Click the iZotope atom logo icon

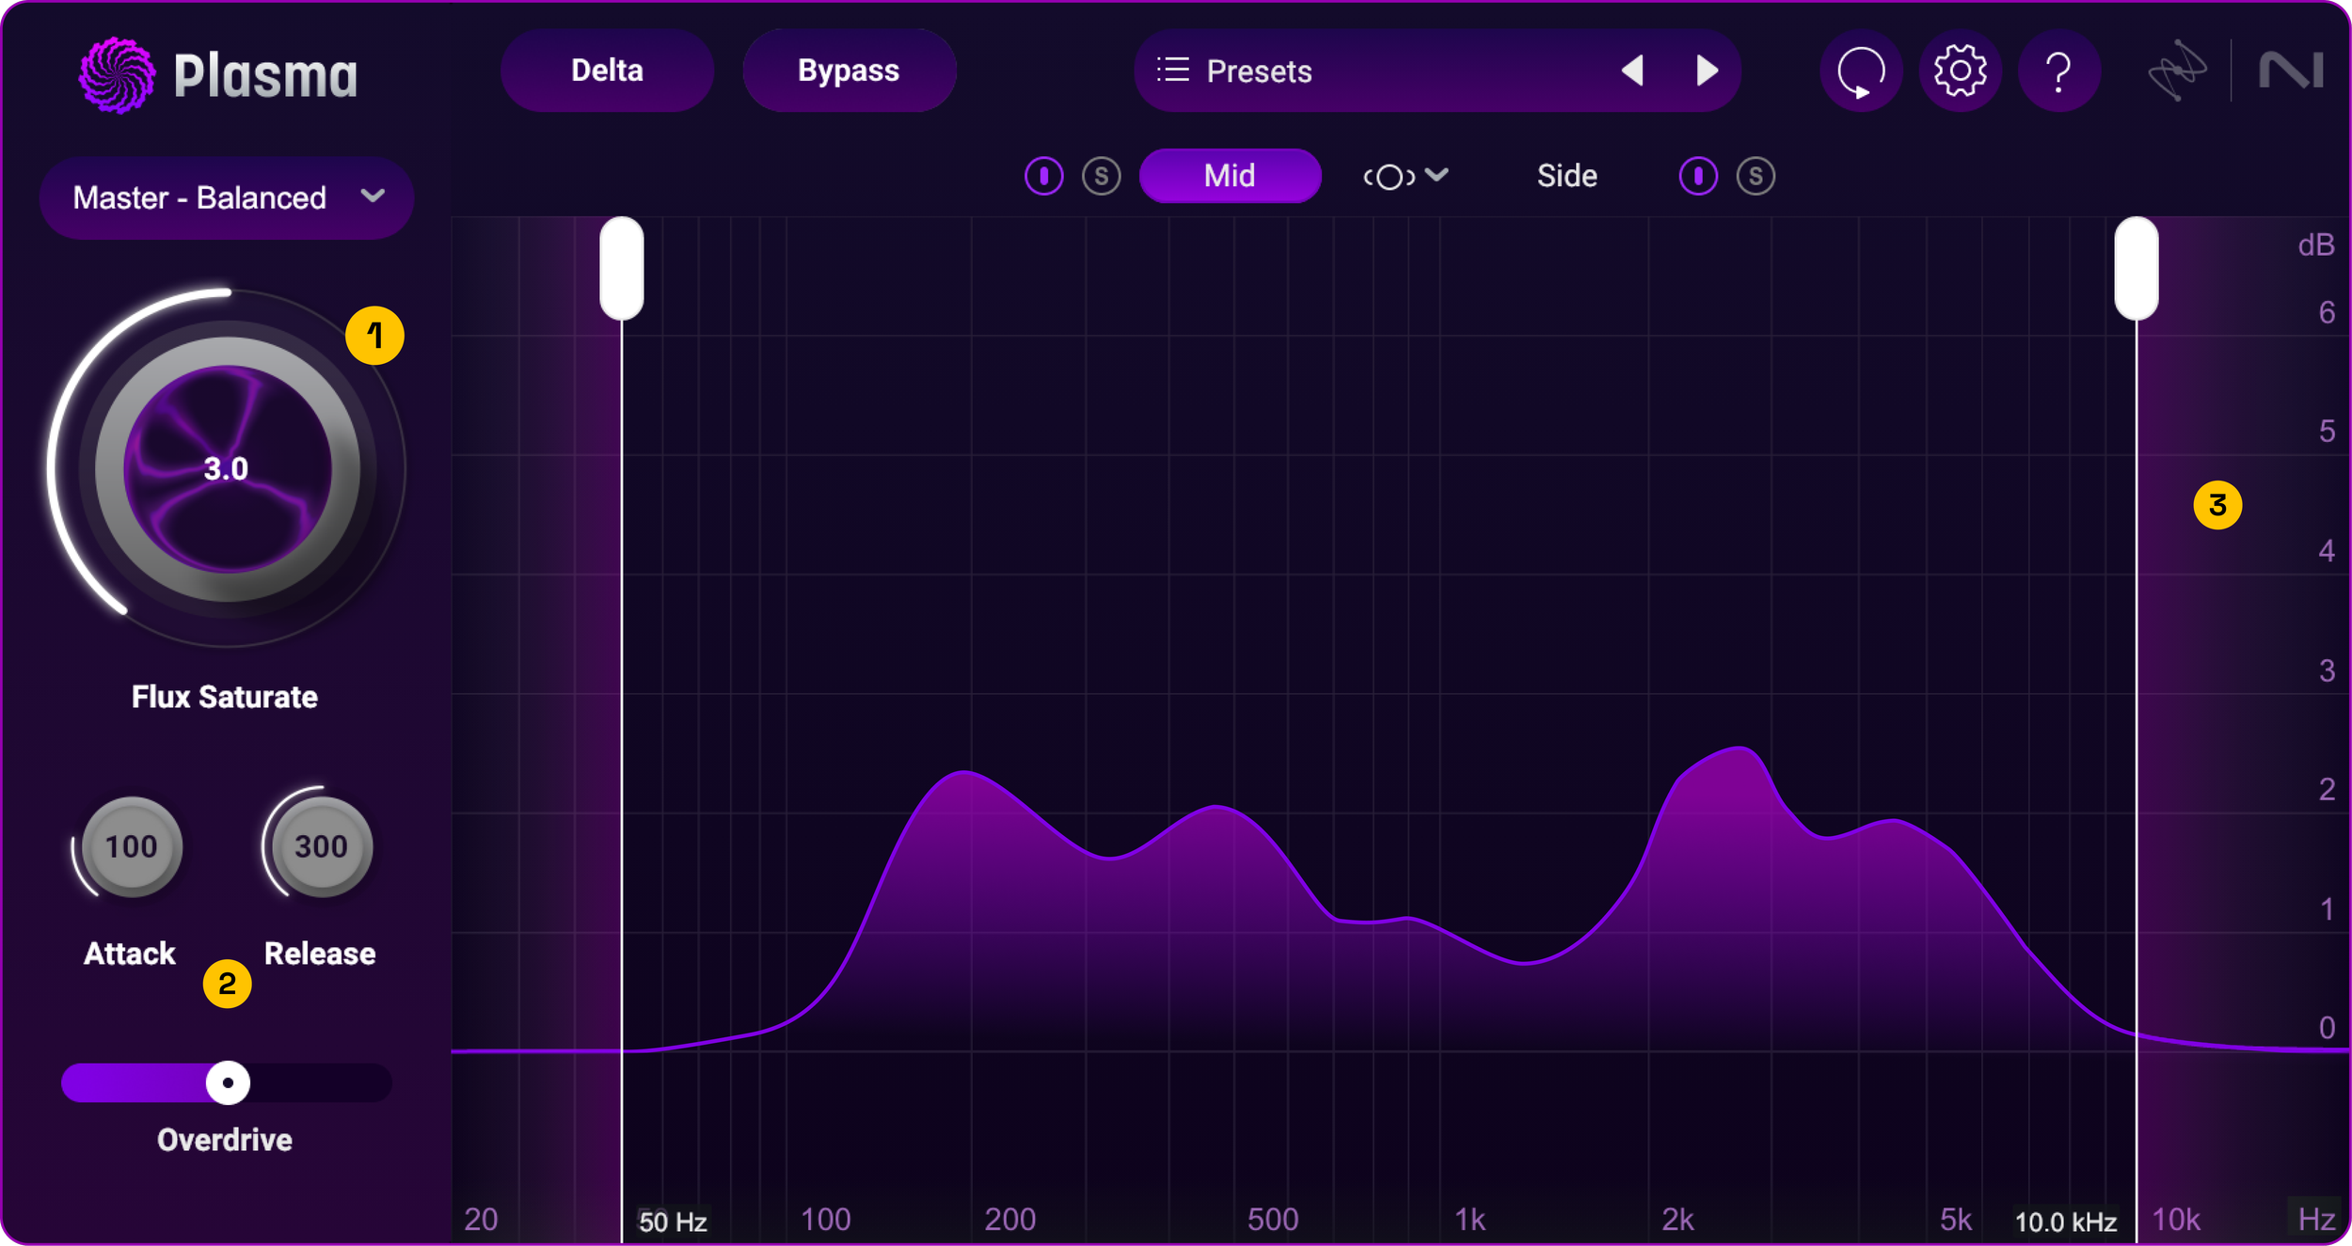[2177, 71]
